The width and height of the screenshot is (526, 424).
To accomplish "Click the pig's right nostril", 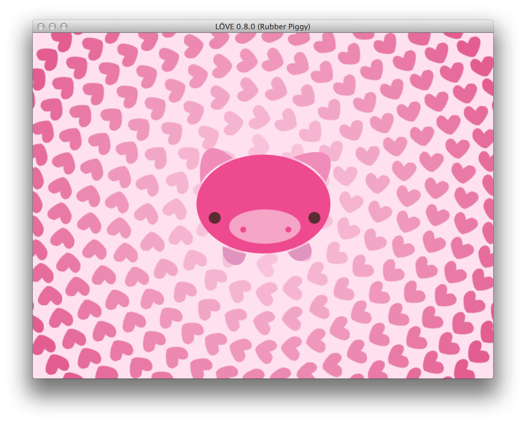I will (x=288, y=230).
